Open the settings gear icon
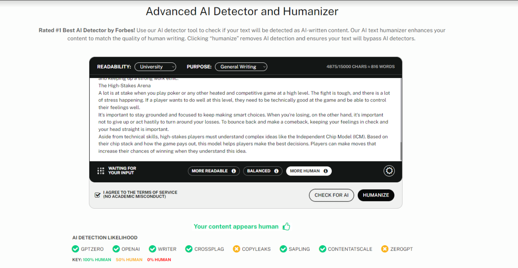This screenshot has height=268, width=518. click(x=389, y=171)
